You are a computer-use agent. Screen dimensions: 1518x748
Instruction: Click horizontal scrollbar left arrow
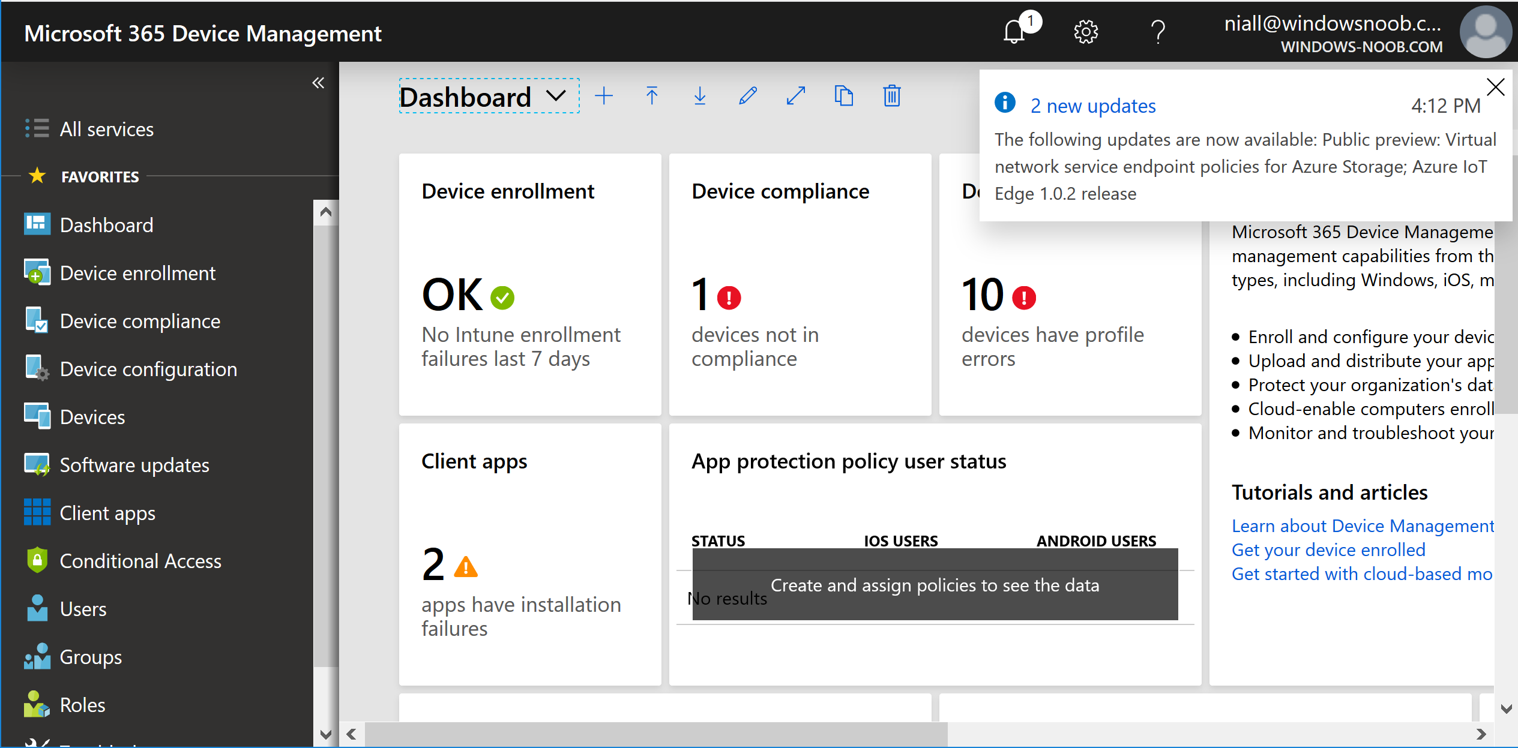(x=352, y=734)
